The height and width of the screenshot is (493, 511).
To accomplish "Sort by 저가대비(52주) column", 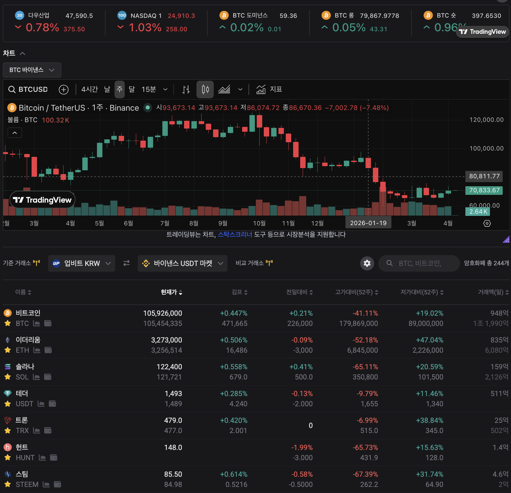I will [422, 292].
